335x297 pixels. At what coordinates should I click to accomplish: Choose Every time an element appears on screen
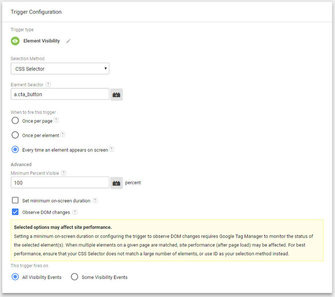coord(15,149)
